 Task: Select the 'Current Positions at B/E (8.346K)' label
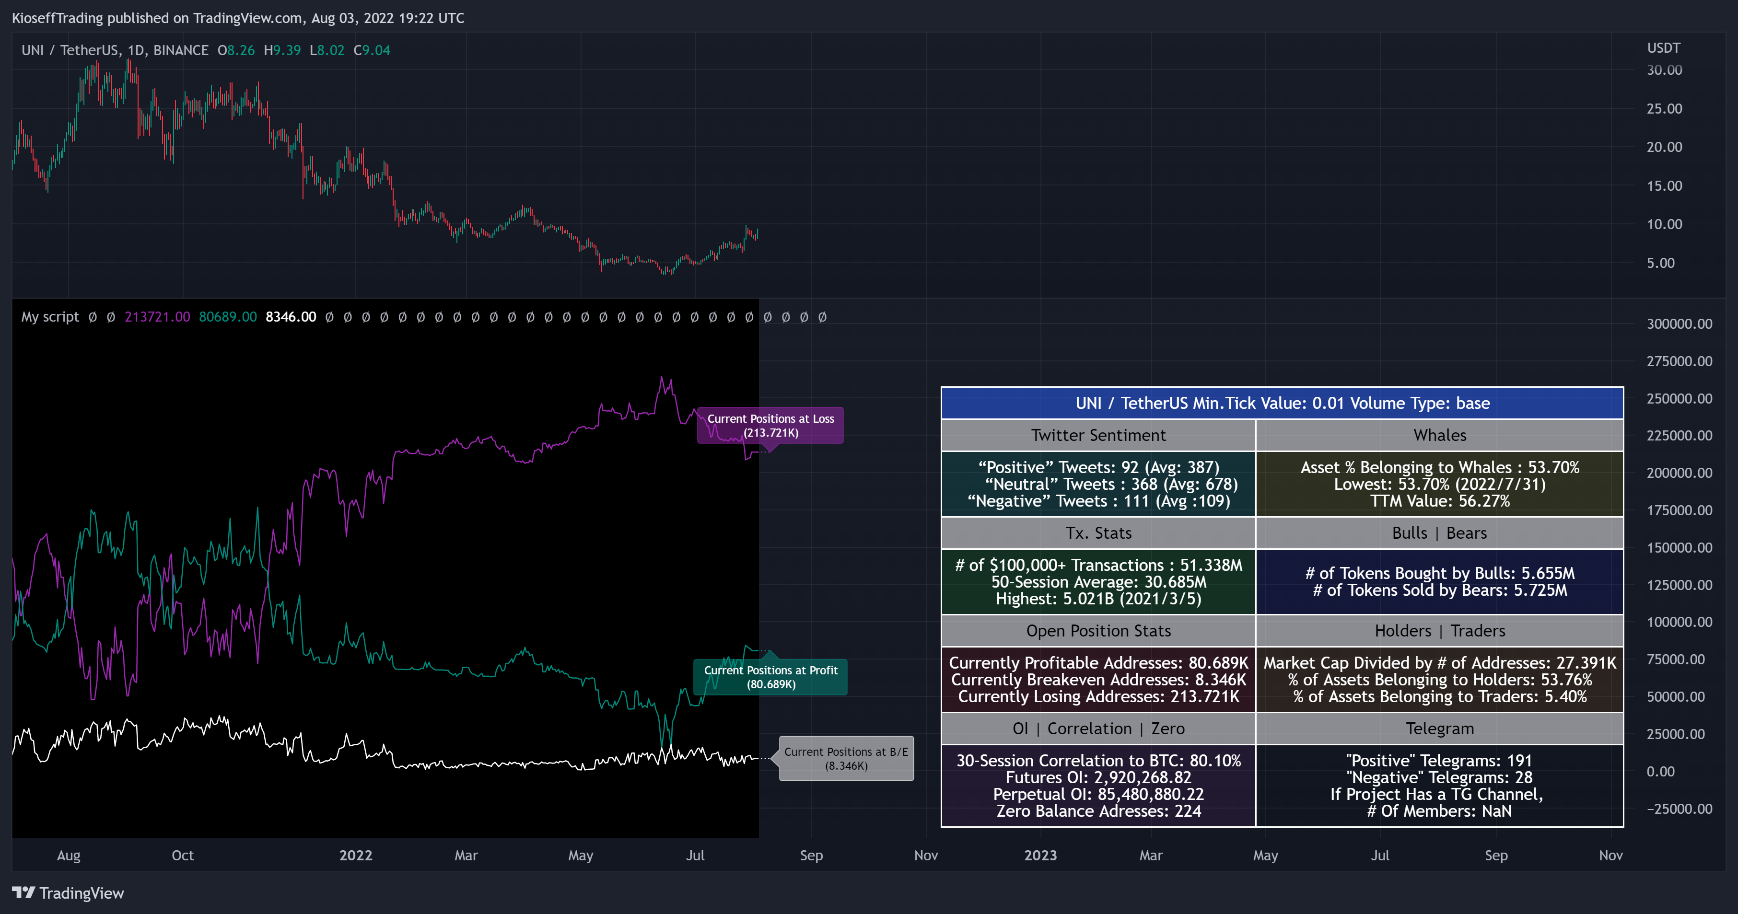point(846,758)
